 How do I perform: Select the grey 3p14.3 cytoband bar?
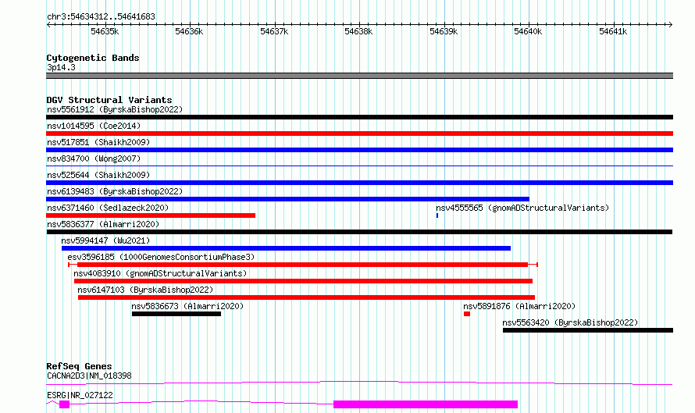coord(359,76)
